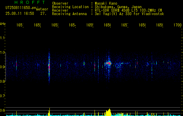Click the 1653 time axis label

click(55, 25)
